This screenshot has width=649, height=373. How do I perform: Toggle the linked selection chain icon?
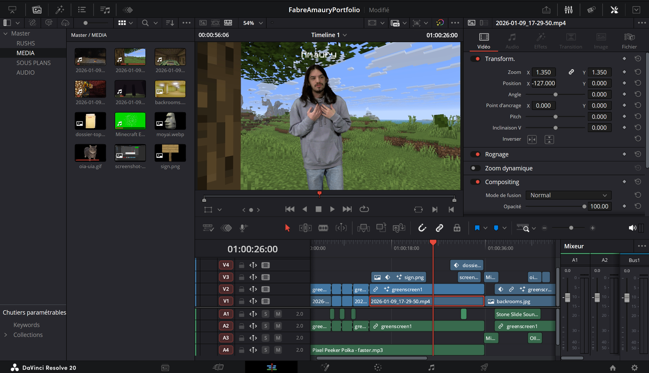pyautogui.click(x=439, y=228)
